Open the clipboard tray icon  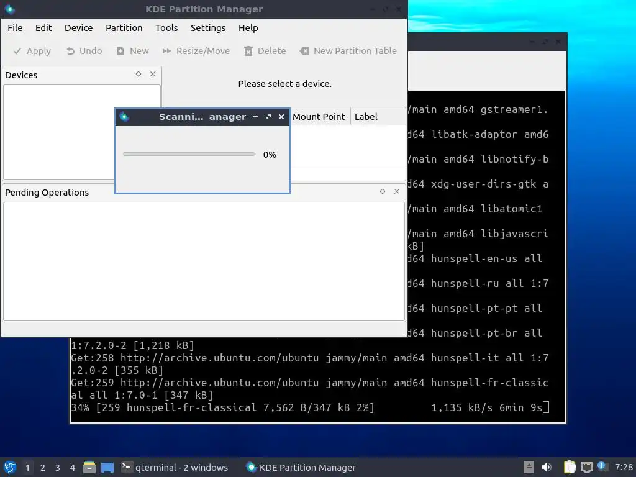(x=570, y=467)
